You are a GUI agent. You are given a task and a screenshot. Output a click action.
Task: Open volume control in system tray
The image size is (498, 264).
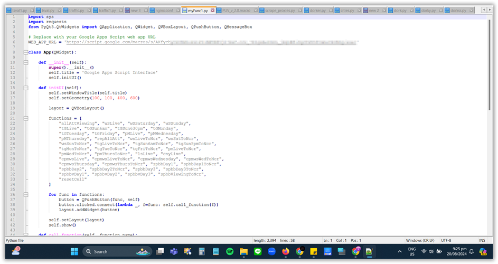pyautogui.click(x=431, y=252)
